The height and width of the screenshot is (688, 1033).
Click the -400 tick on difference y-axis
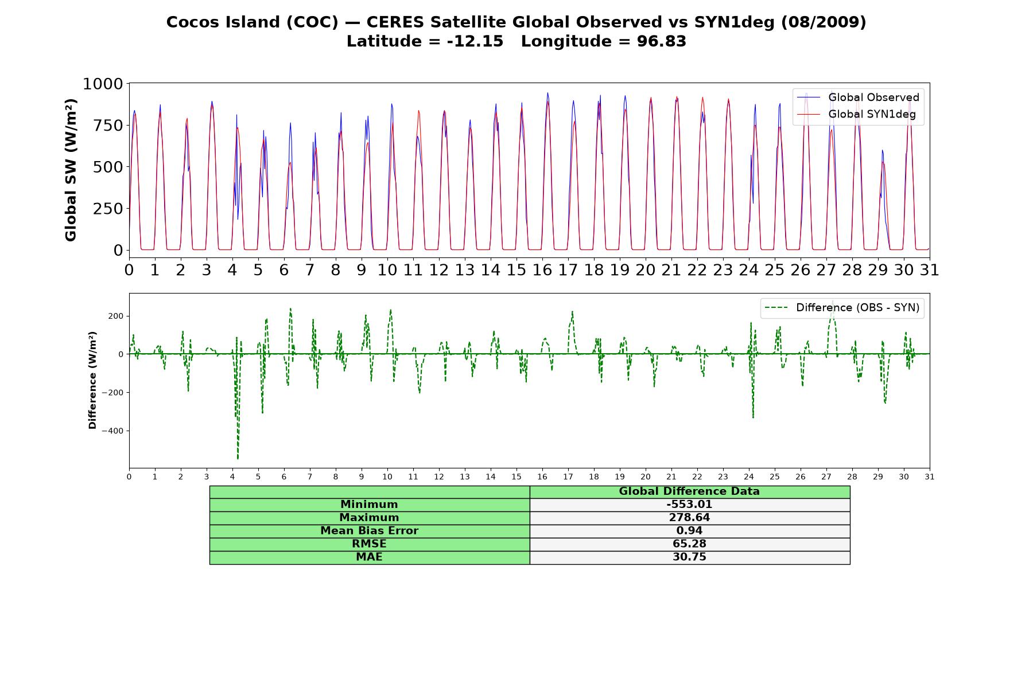(x=112, y=431)
